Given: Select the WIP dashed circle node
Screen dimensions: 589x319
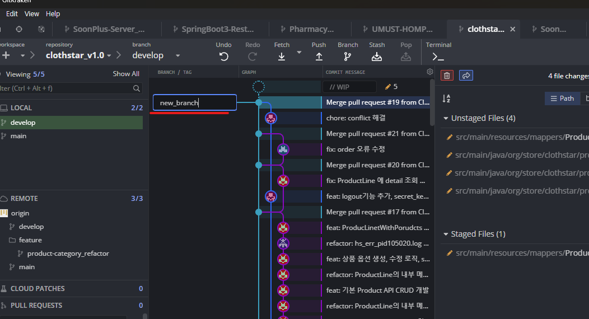Looking at the screenshot, I should click(x=259, y=87).
